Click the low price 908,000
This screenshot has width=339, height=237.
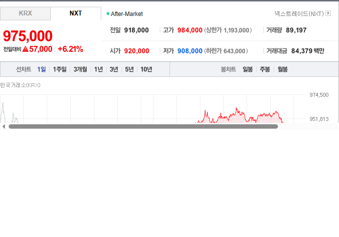pos(190,51)
